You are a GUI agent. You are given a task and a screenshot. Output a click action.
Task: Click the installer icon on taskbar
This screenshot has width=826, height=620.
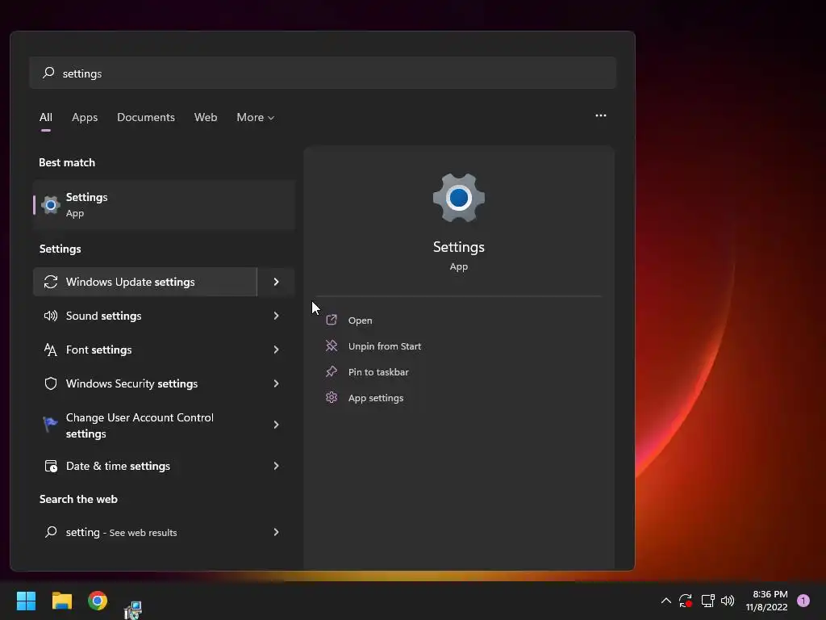click(133, 610)
